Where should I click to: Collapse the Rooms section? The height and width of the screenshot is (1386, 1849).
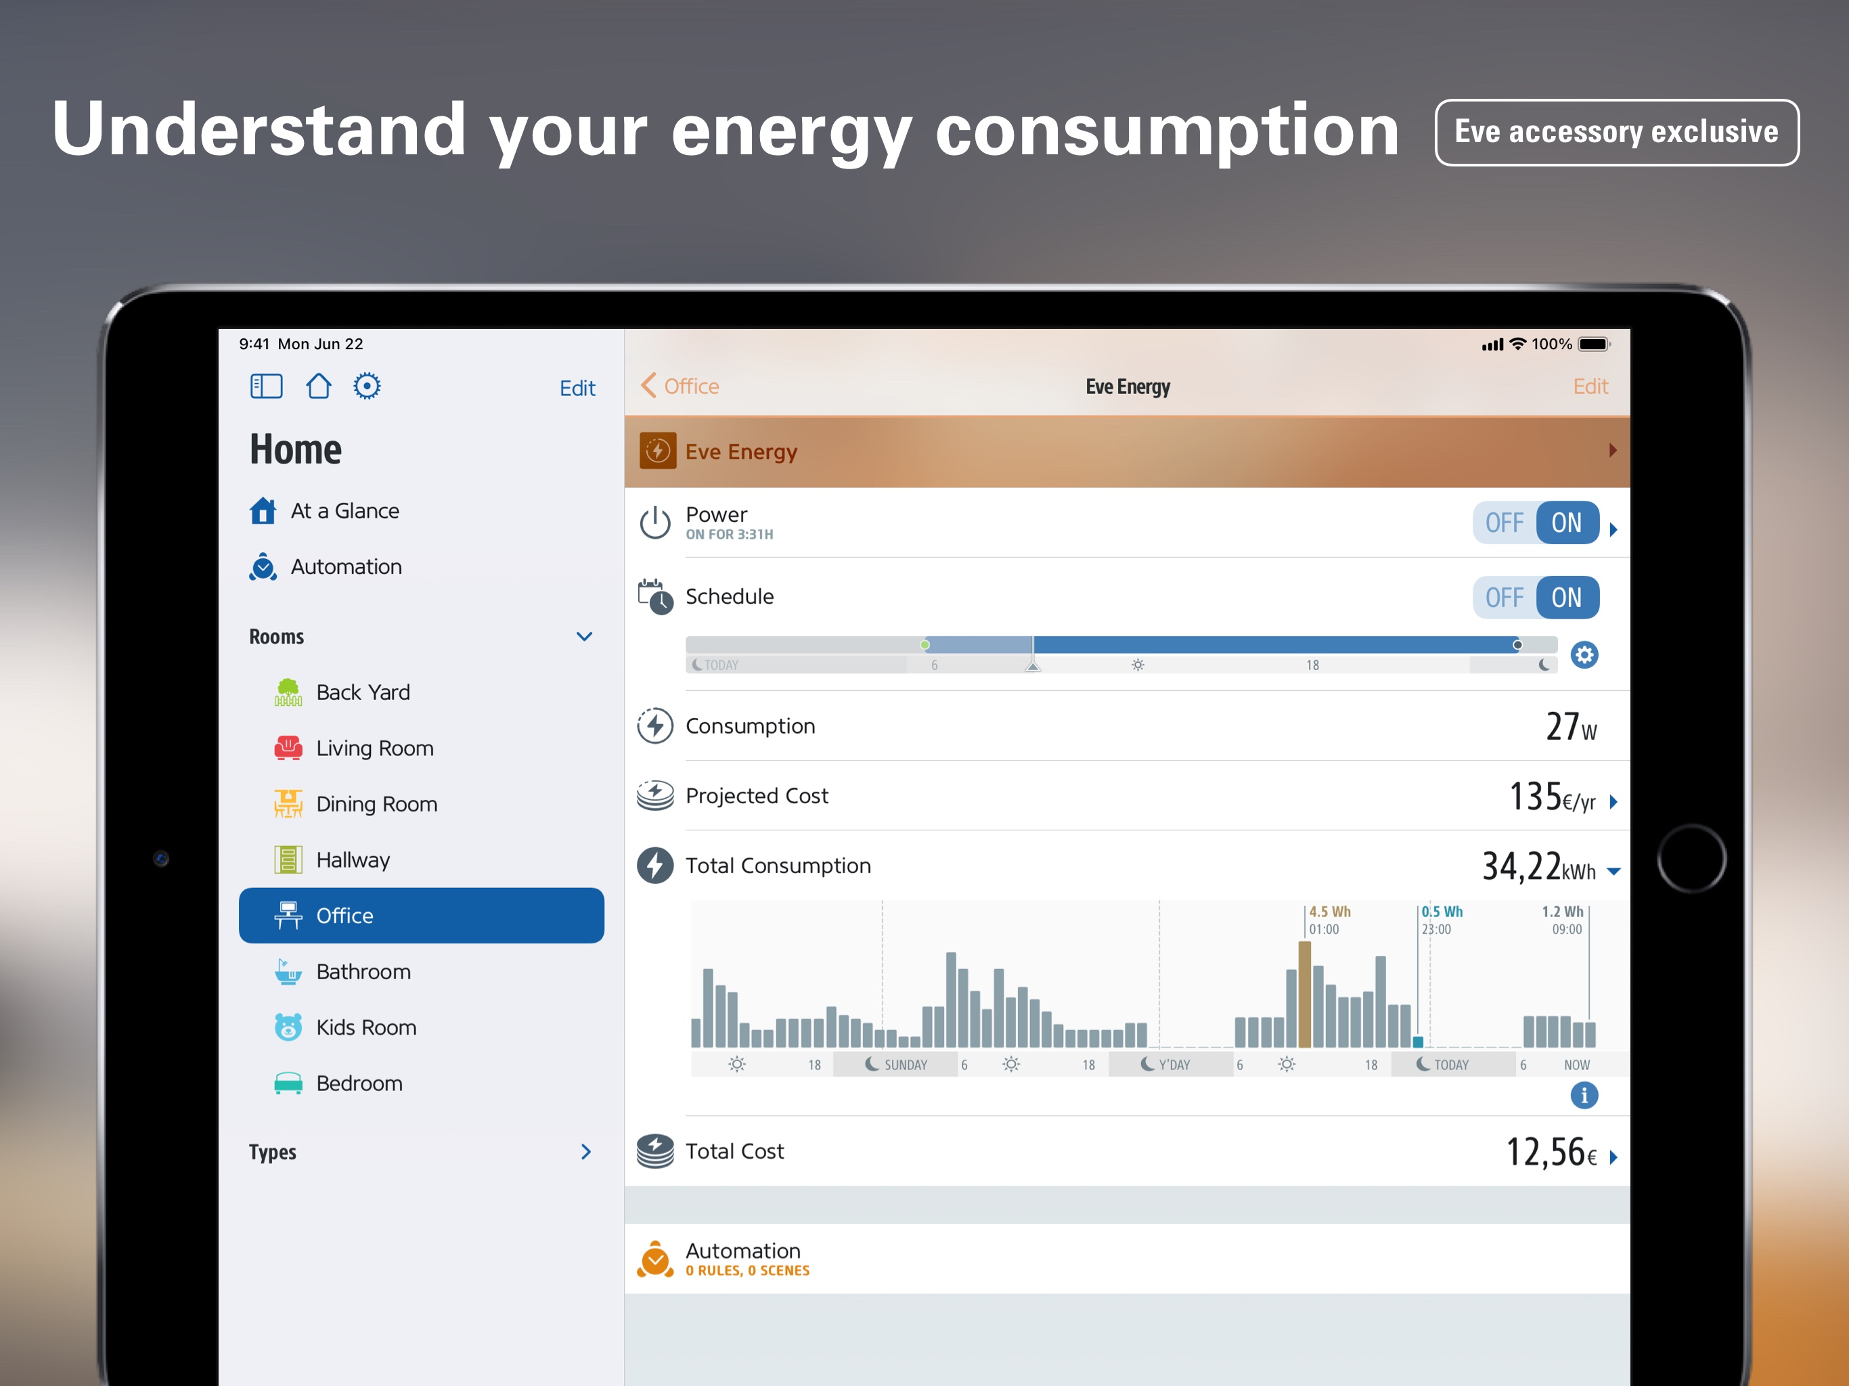pyautogui.click(x=584, y=637)
